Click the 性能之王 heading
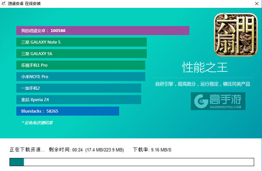Viewport: 262px width, 171px height. 205,67
